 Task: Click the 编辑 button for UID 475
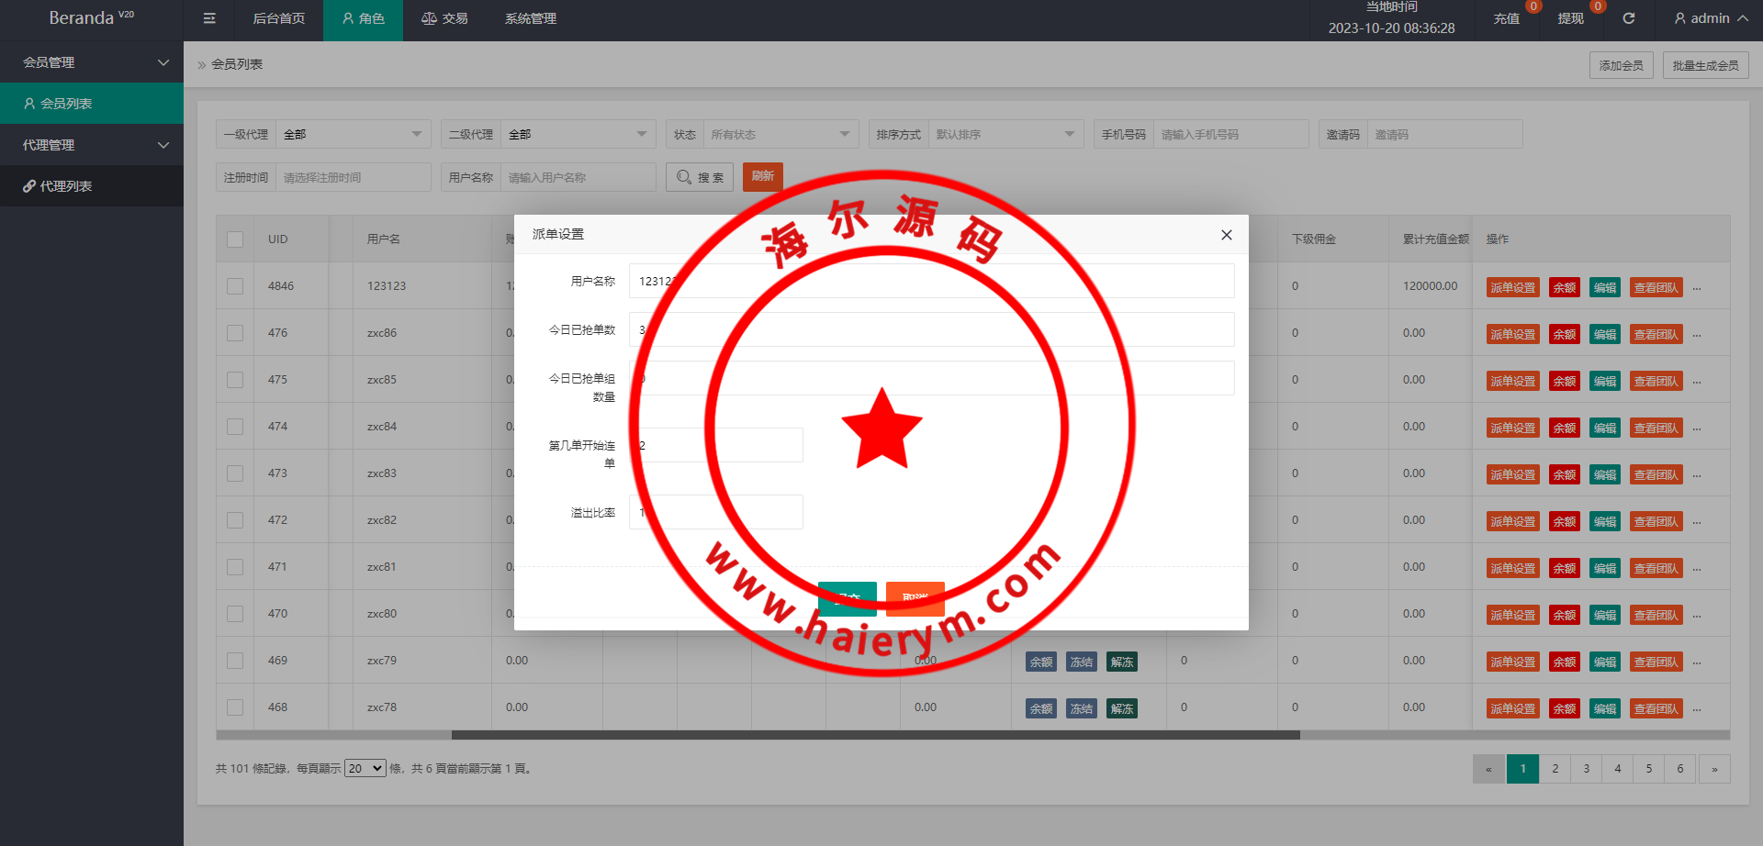pyautogui.click(x=1605, y=381)
